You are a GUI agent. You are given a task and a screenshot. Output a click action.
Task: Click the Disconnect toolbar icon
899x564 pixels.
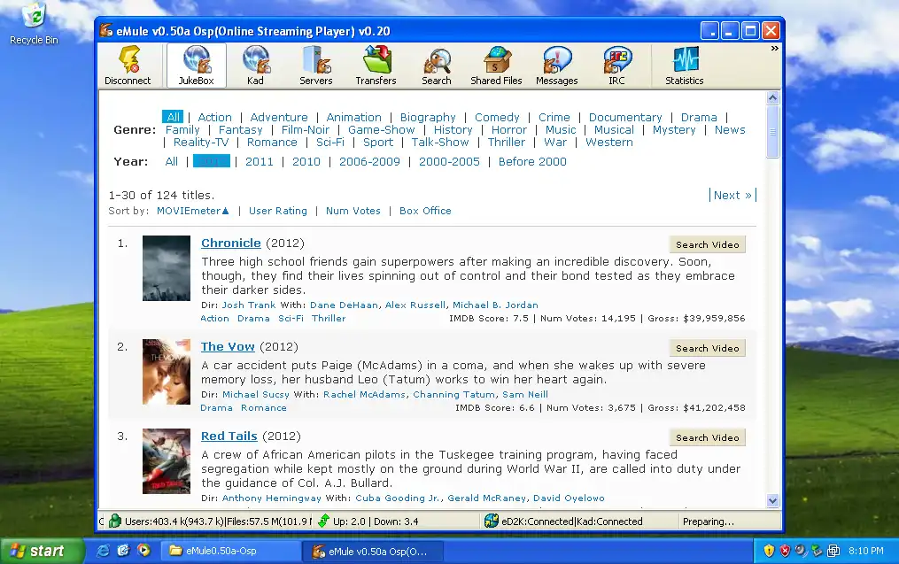(128, 66)
